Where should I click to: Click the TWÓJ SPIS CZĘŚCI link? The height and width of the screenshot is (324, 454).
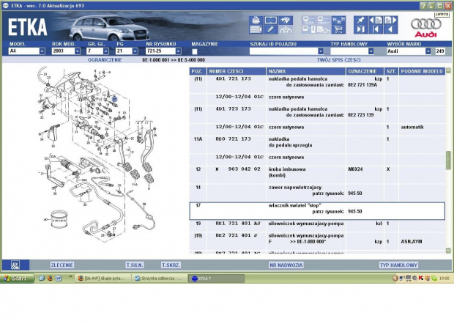tap(339, 60)
